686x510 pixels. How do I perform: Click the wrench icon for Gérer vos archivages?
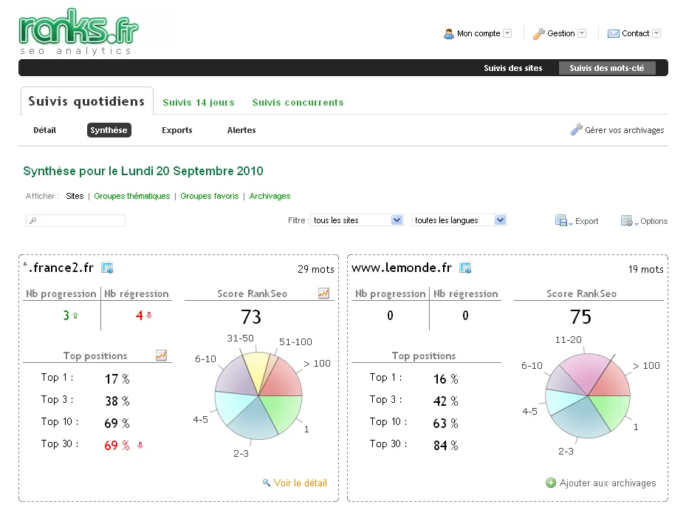pyautogui.click(x=577, y=129)
